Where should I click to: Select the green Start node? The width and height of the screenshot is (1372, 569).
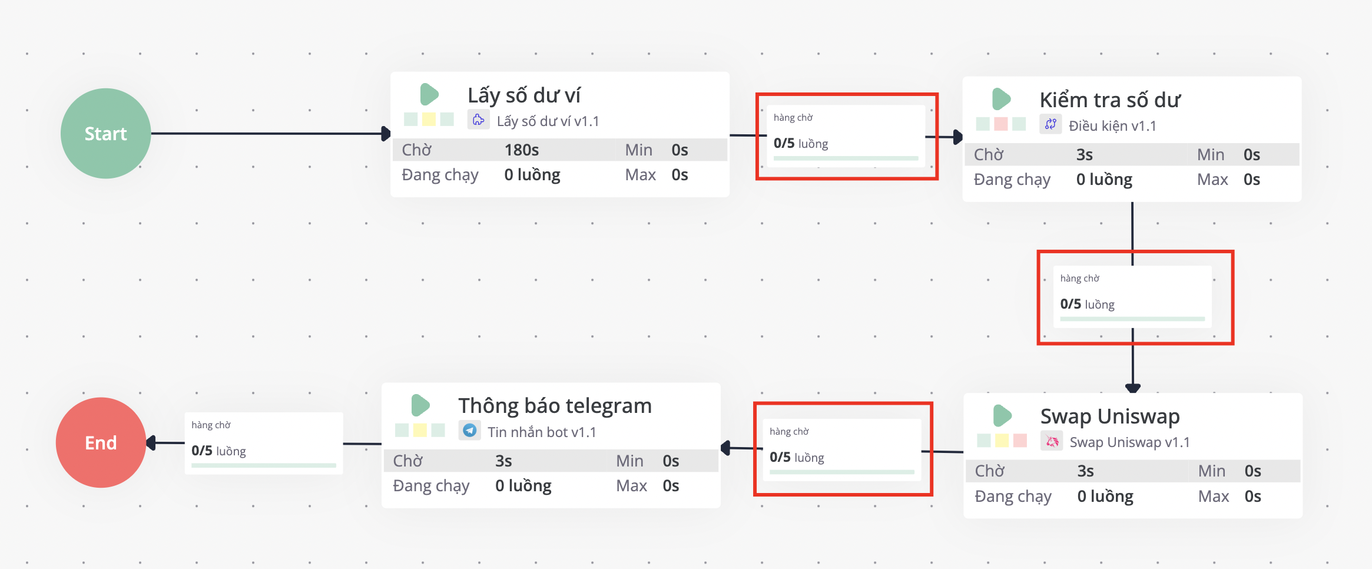(106, 134)
